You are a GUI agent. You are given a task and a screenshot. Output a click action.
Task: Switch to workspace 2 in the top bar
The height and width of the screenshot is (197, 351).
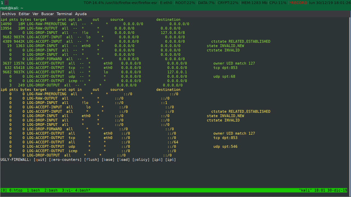[6, 3]
